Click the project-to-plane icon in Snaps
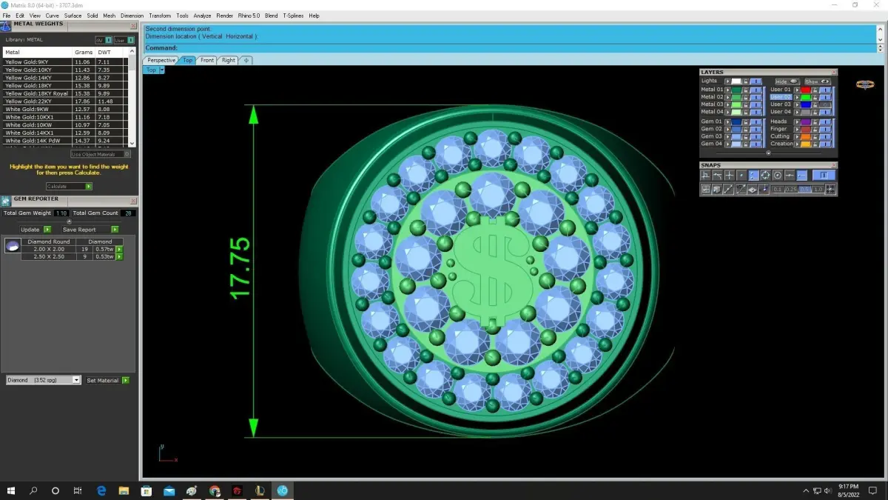The height and width of the screenshot is (500, 888). (x=753, y=189)
